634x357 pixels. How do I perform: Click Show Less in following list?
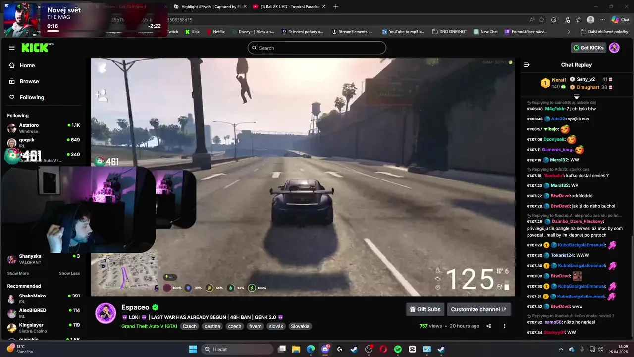69,273
